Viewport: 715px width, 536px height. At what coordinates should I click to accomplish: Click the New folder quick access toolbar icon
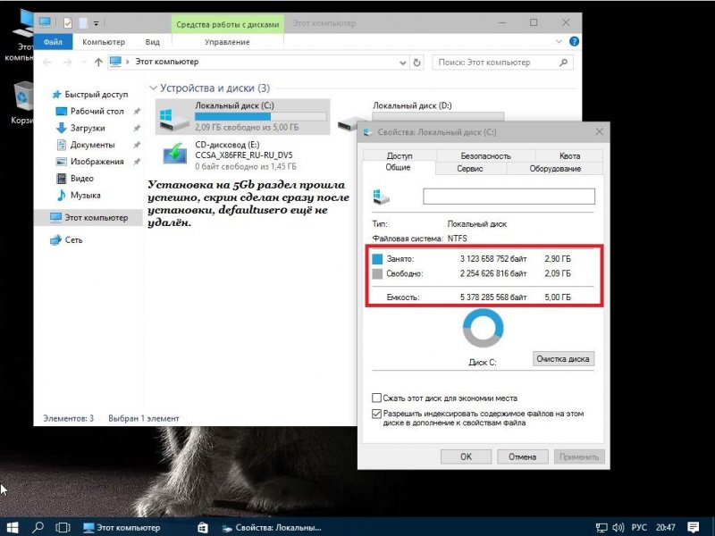83,23
